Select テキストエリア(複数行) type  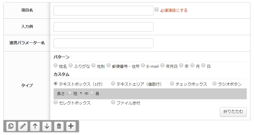113,84
